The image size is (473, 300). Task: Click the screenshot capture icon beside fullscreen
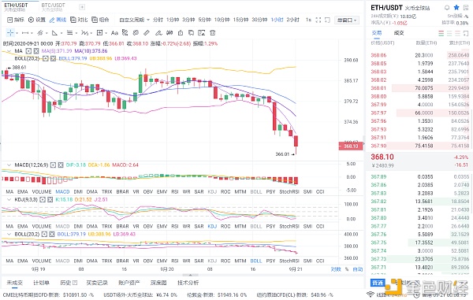pyautogui.click(x=327, y=20)
